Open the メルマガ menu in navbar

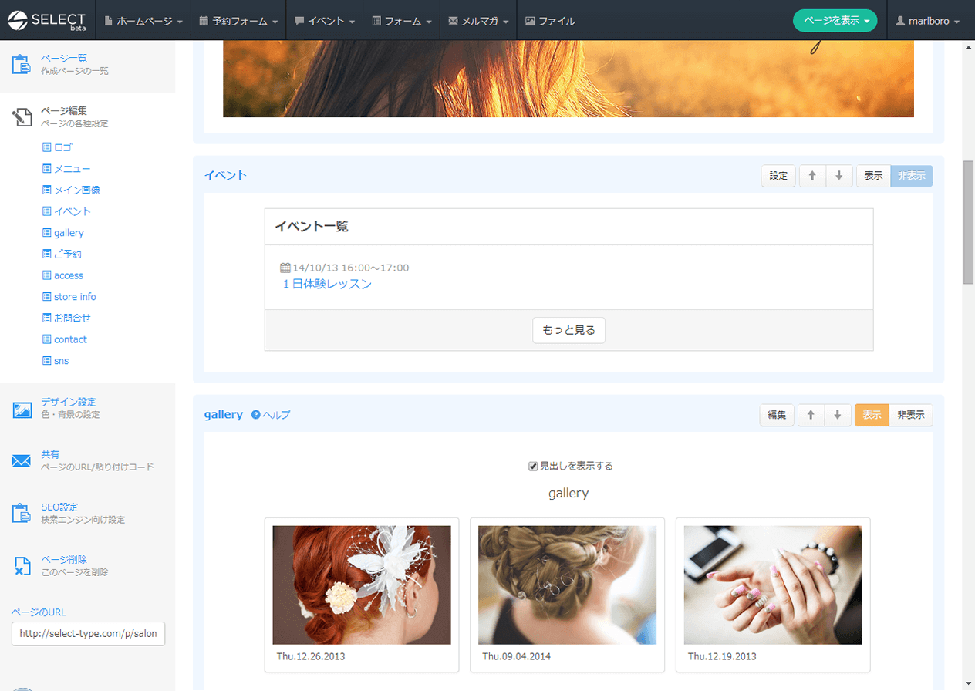pos(478,22)
